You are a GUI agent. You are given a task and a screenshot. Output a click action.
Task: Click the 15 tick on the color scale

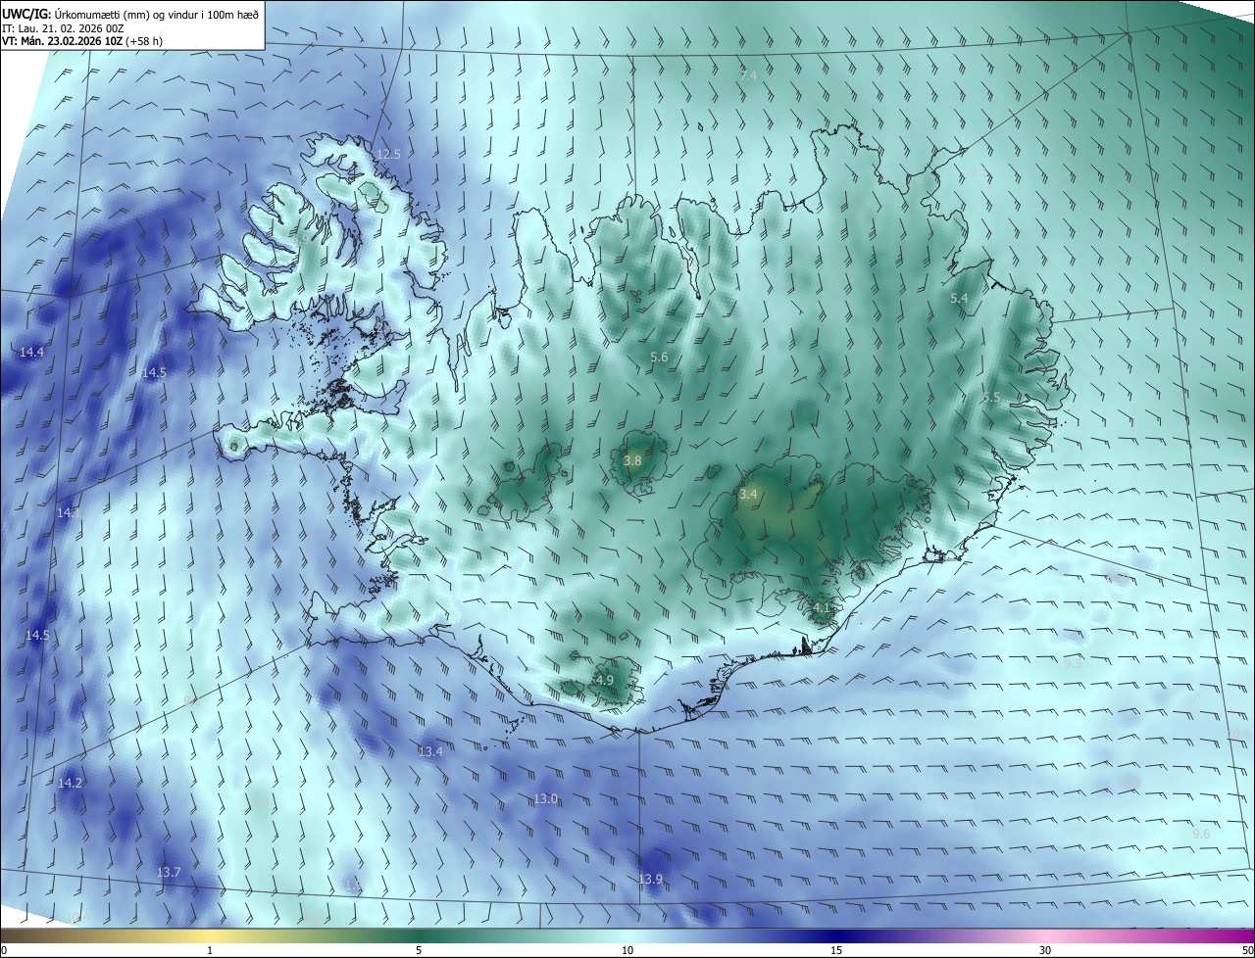coord(836,950)
